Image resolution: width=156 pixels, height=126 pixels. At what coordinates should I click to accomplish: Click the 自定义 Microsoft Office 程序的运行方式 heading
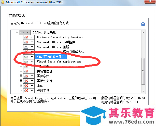pos(40,23)
